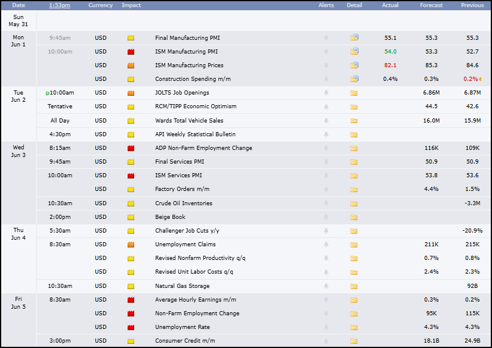The width and height of the screenshot is (492, 348).
Task: Open detail folder for Crude Oil Inventories
Action: click(354, 203)
